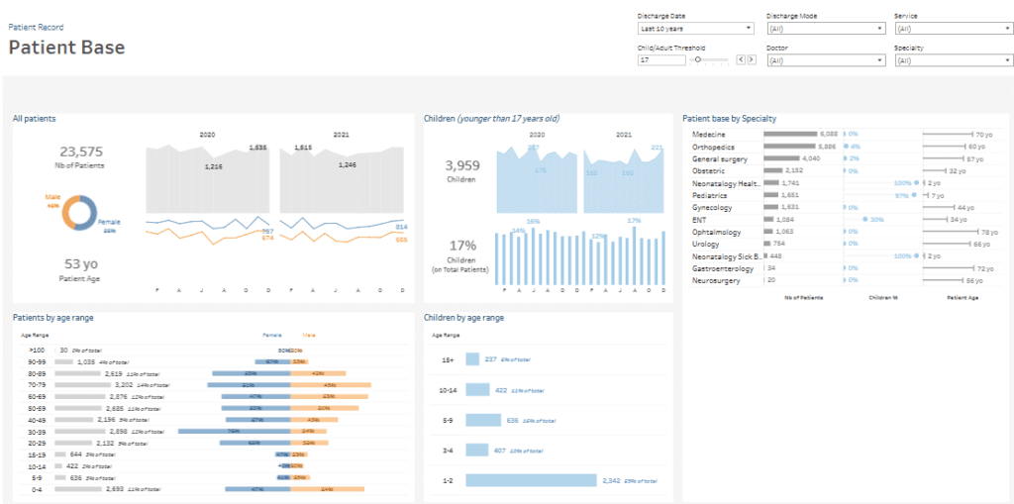Click the 1-2 age range bar with 2,342 children
The width and height of the screenshot is (1014, 504).
pos(531,480)
